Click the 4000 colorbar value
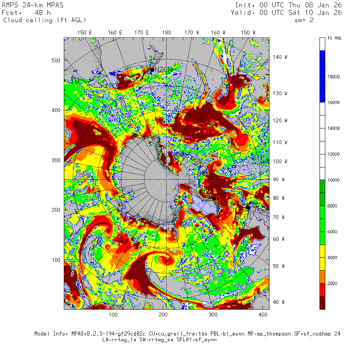Image resolution: width=344 pixels, height=344 pixels. click(x=333, y=258)
